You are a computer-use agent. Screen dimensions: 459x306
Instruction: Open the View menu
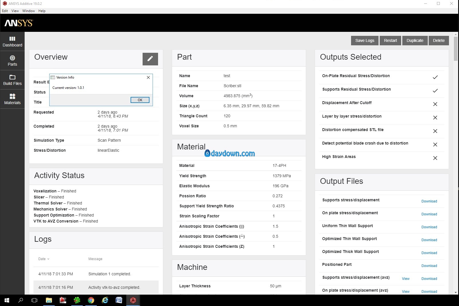pos(15,11)
